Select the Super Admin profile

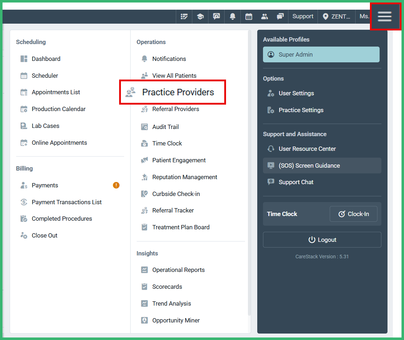tap(321, 54)
